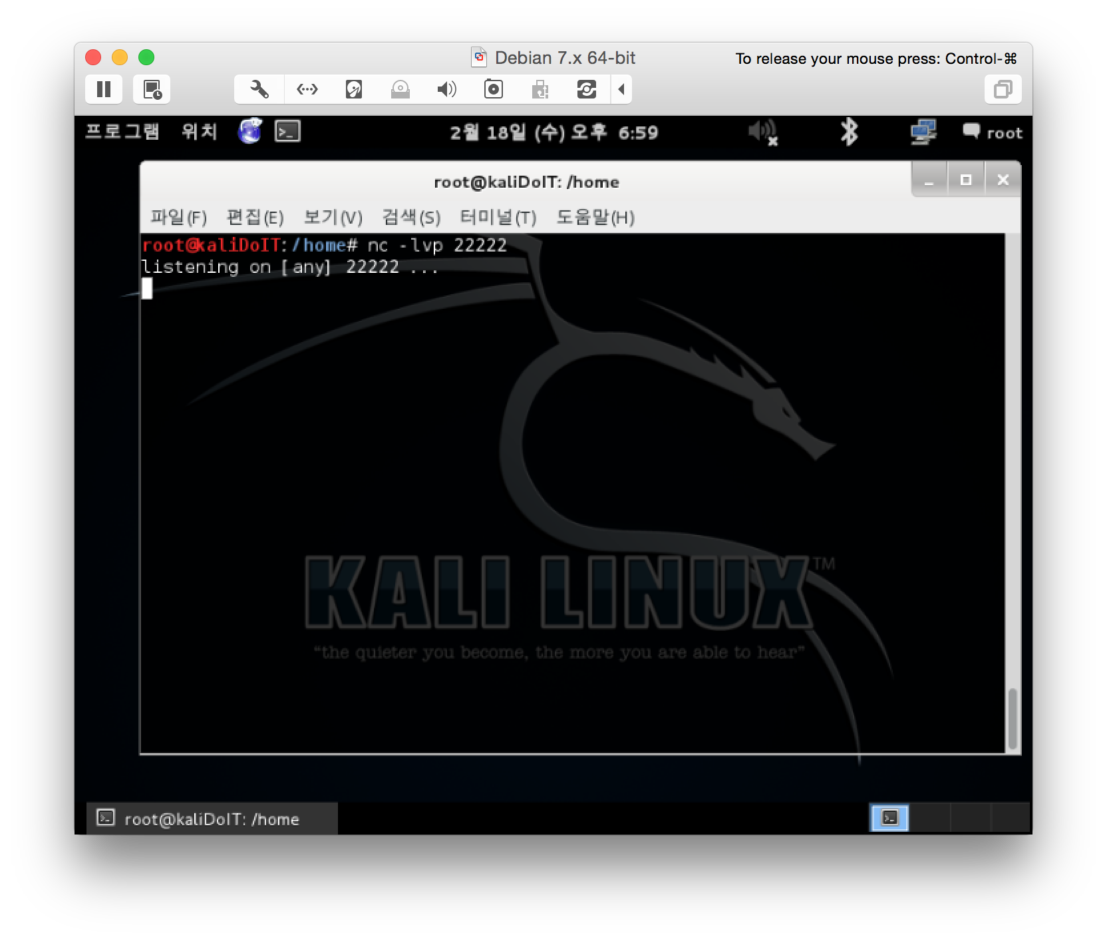Click the taskbar entry root@kaliDoIT: /home
The height and width of the screenshot is (941, 1107).
click(212, 819)
